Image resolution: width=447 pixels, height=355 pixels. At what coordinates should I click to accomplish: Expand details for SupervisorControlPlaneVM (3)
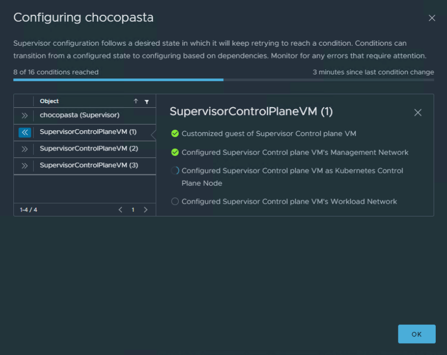(25, 166)
